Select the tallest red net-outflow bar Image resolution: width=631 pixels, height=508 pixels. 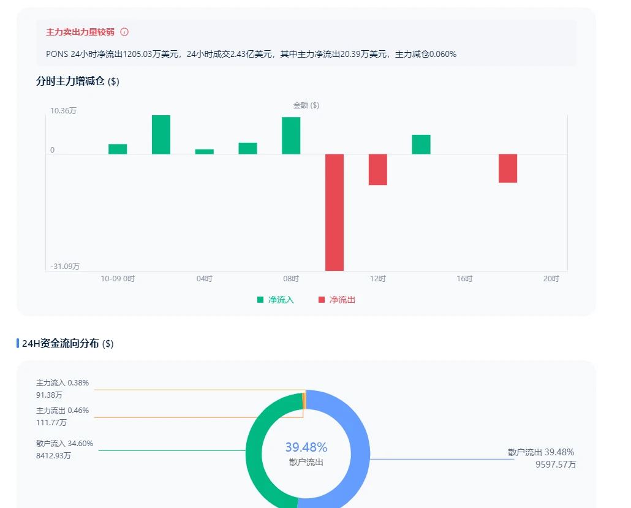334,212
